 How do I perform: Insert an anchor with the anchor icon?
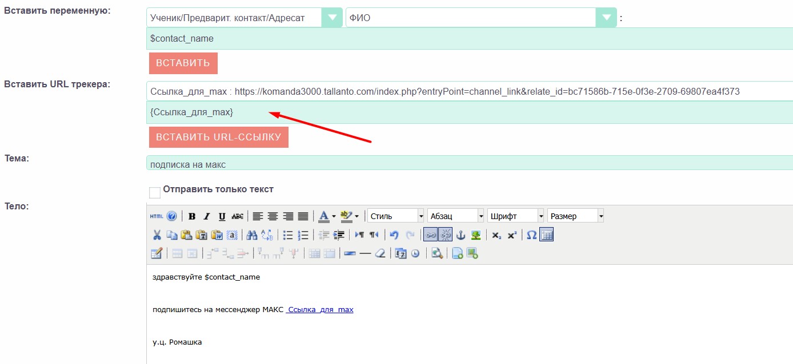pos(460,235)
